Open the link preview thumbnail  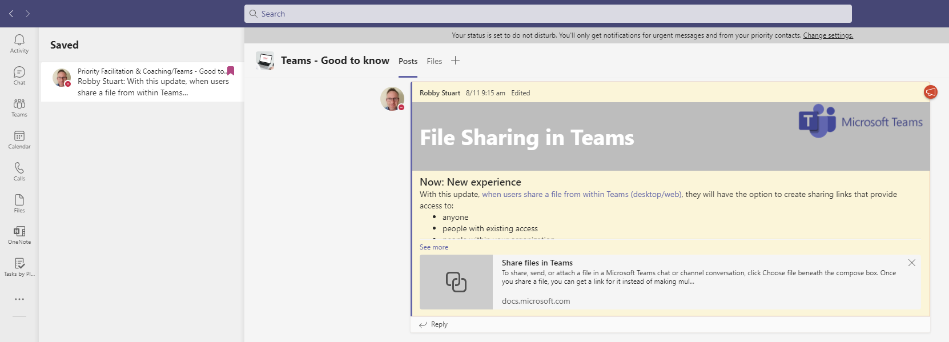pyautogui.click(x=456, y=282)
